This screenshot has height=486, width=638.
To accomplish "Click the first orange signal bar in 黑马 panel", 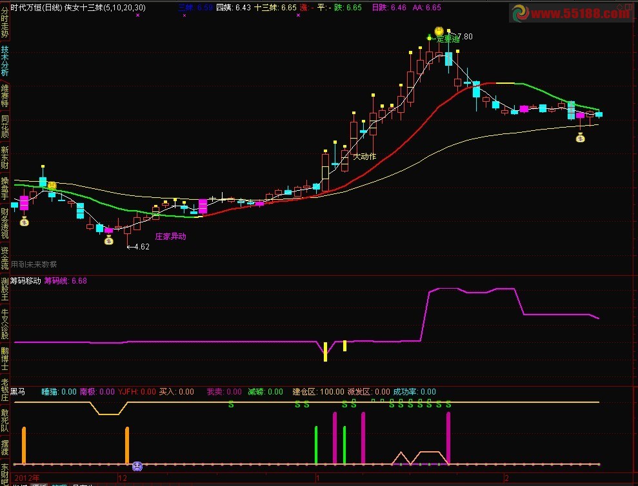I will coord(24,445).
